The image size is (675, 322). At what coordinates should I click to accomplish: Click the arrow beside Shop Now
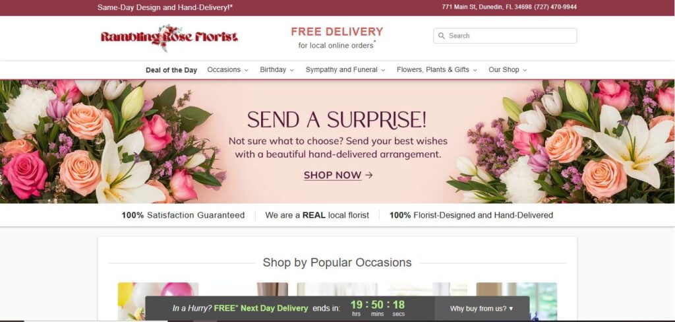click(x=369, y=175)
